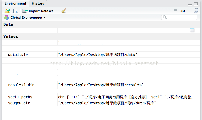Click the results1.dir path value
This screenshot has height=120, width=202.
coord(101,85)
